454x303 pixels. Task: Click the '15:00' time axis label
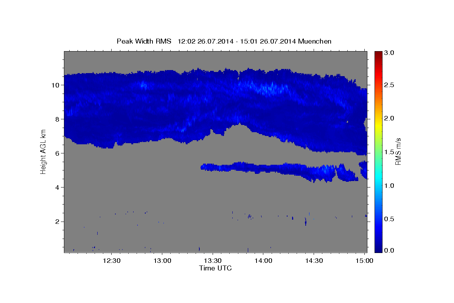tap(364, 261)
